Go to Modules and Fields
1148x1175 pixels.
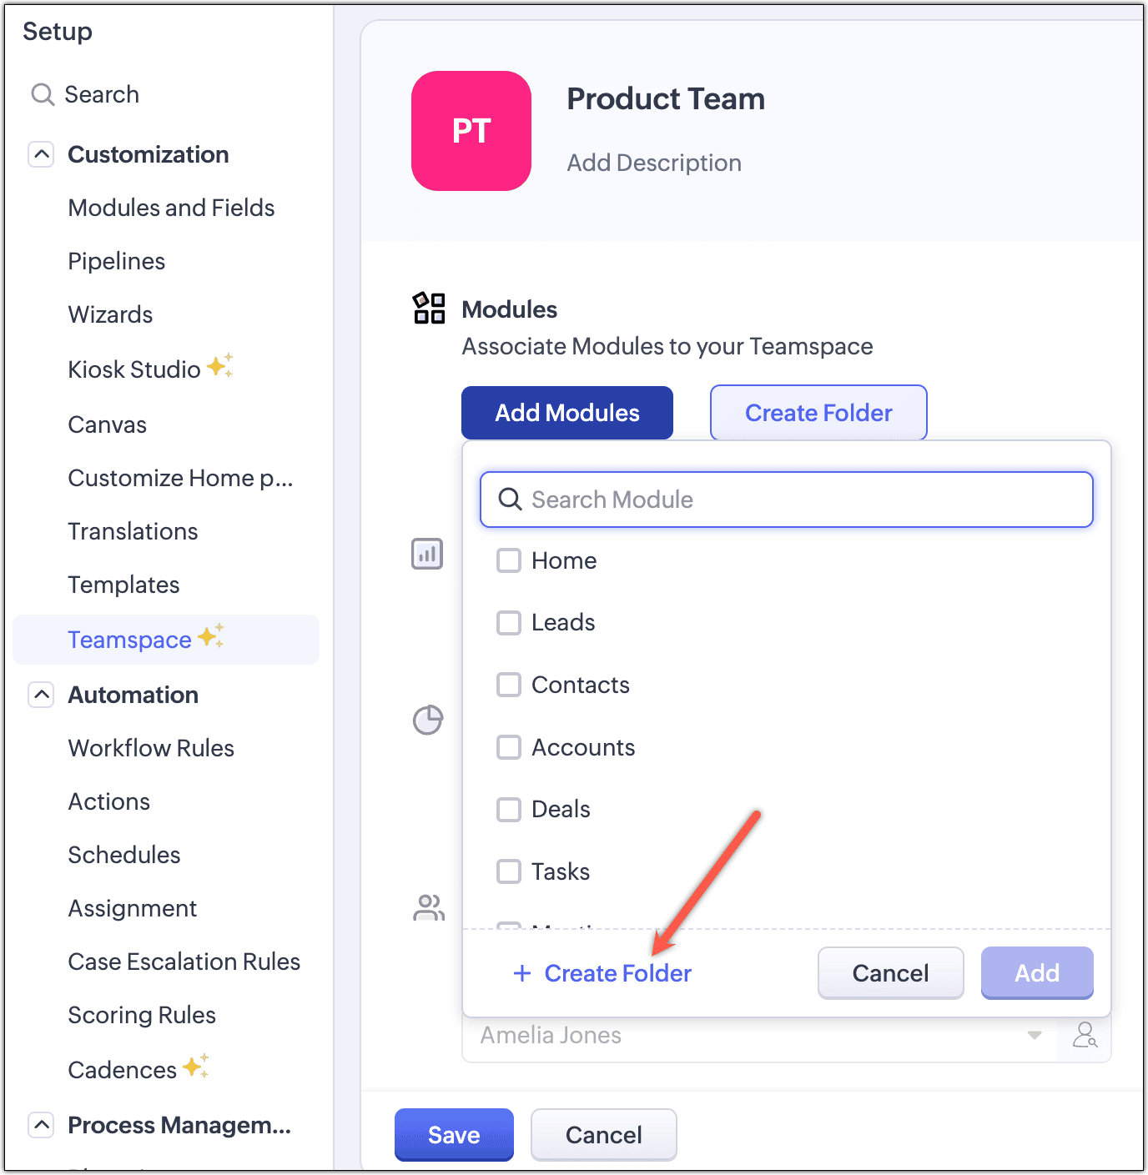coord(171,208)
